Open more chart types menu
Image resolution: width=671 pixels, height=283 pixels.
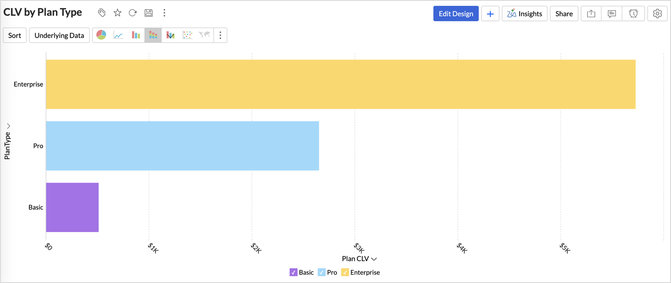pyautogui.click(x=220, y=35)
